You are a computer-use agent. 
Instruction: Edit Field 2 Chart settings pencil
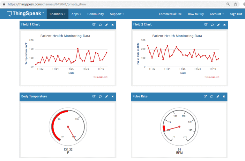point(219,25)
